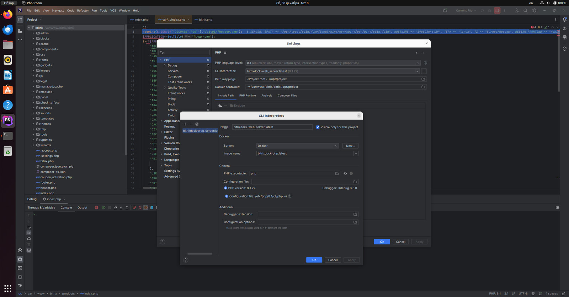The width and height of the screenshot is (569, 297).
Task: Toggle soft-wrap in the debug console sidebar
Action: [x=29, y=227]
